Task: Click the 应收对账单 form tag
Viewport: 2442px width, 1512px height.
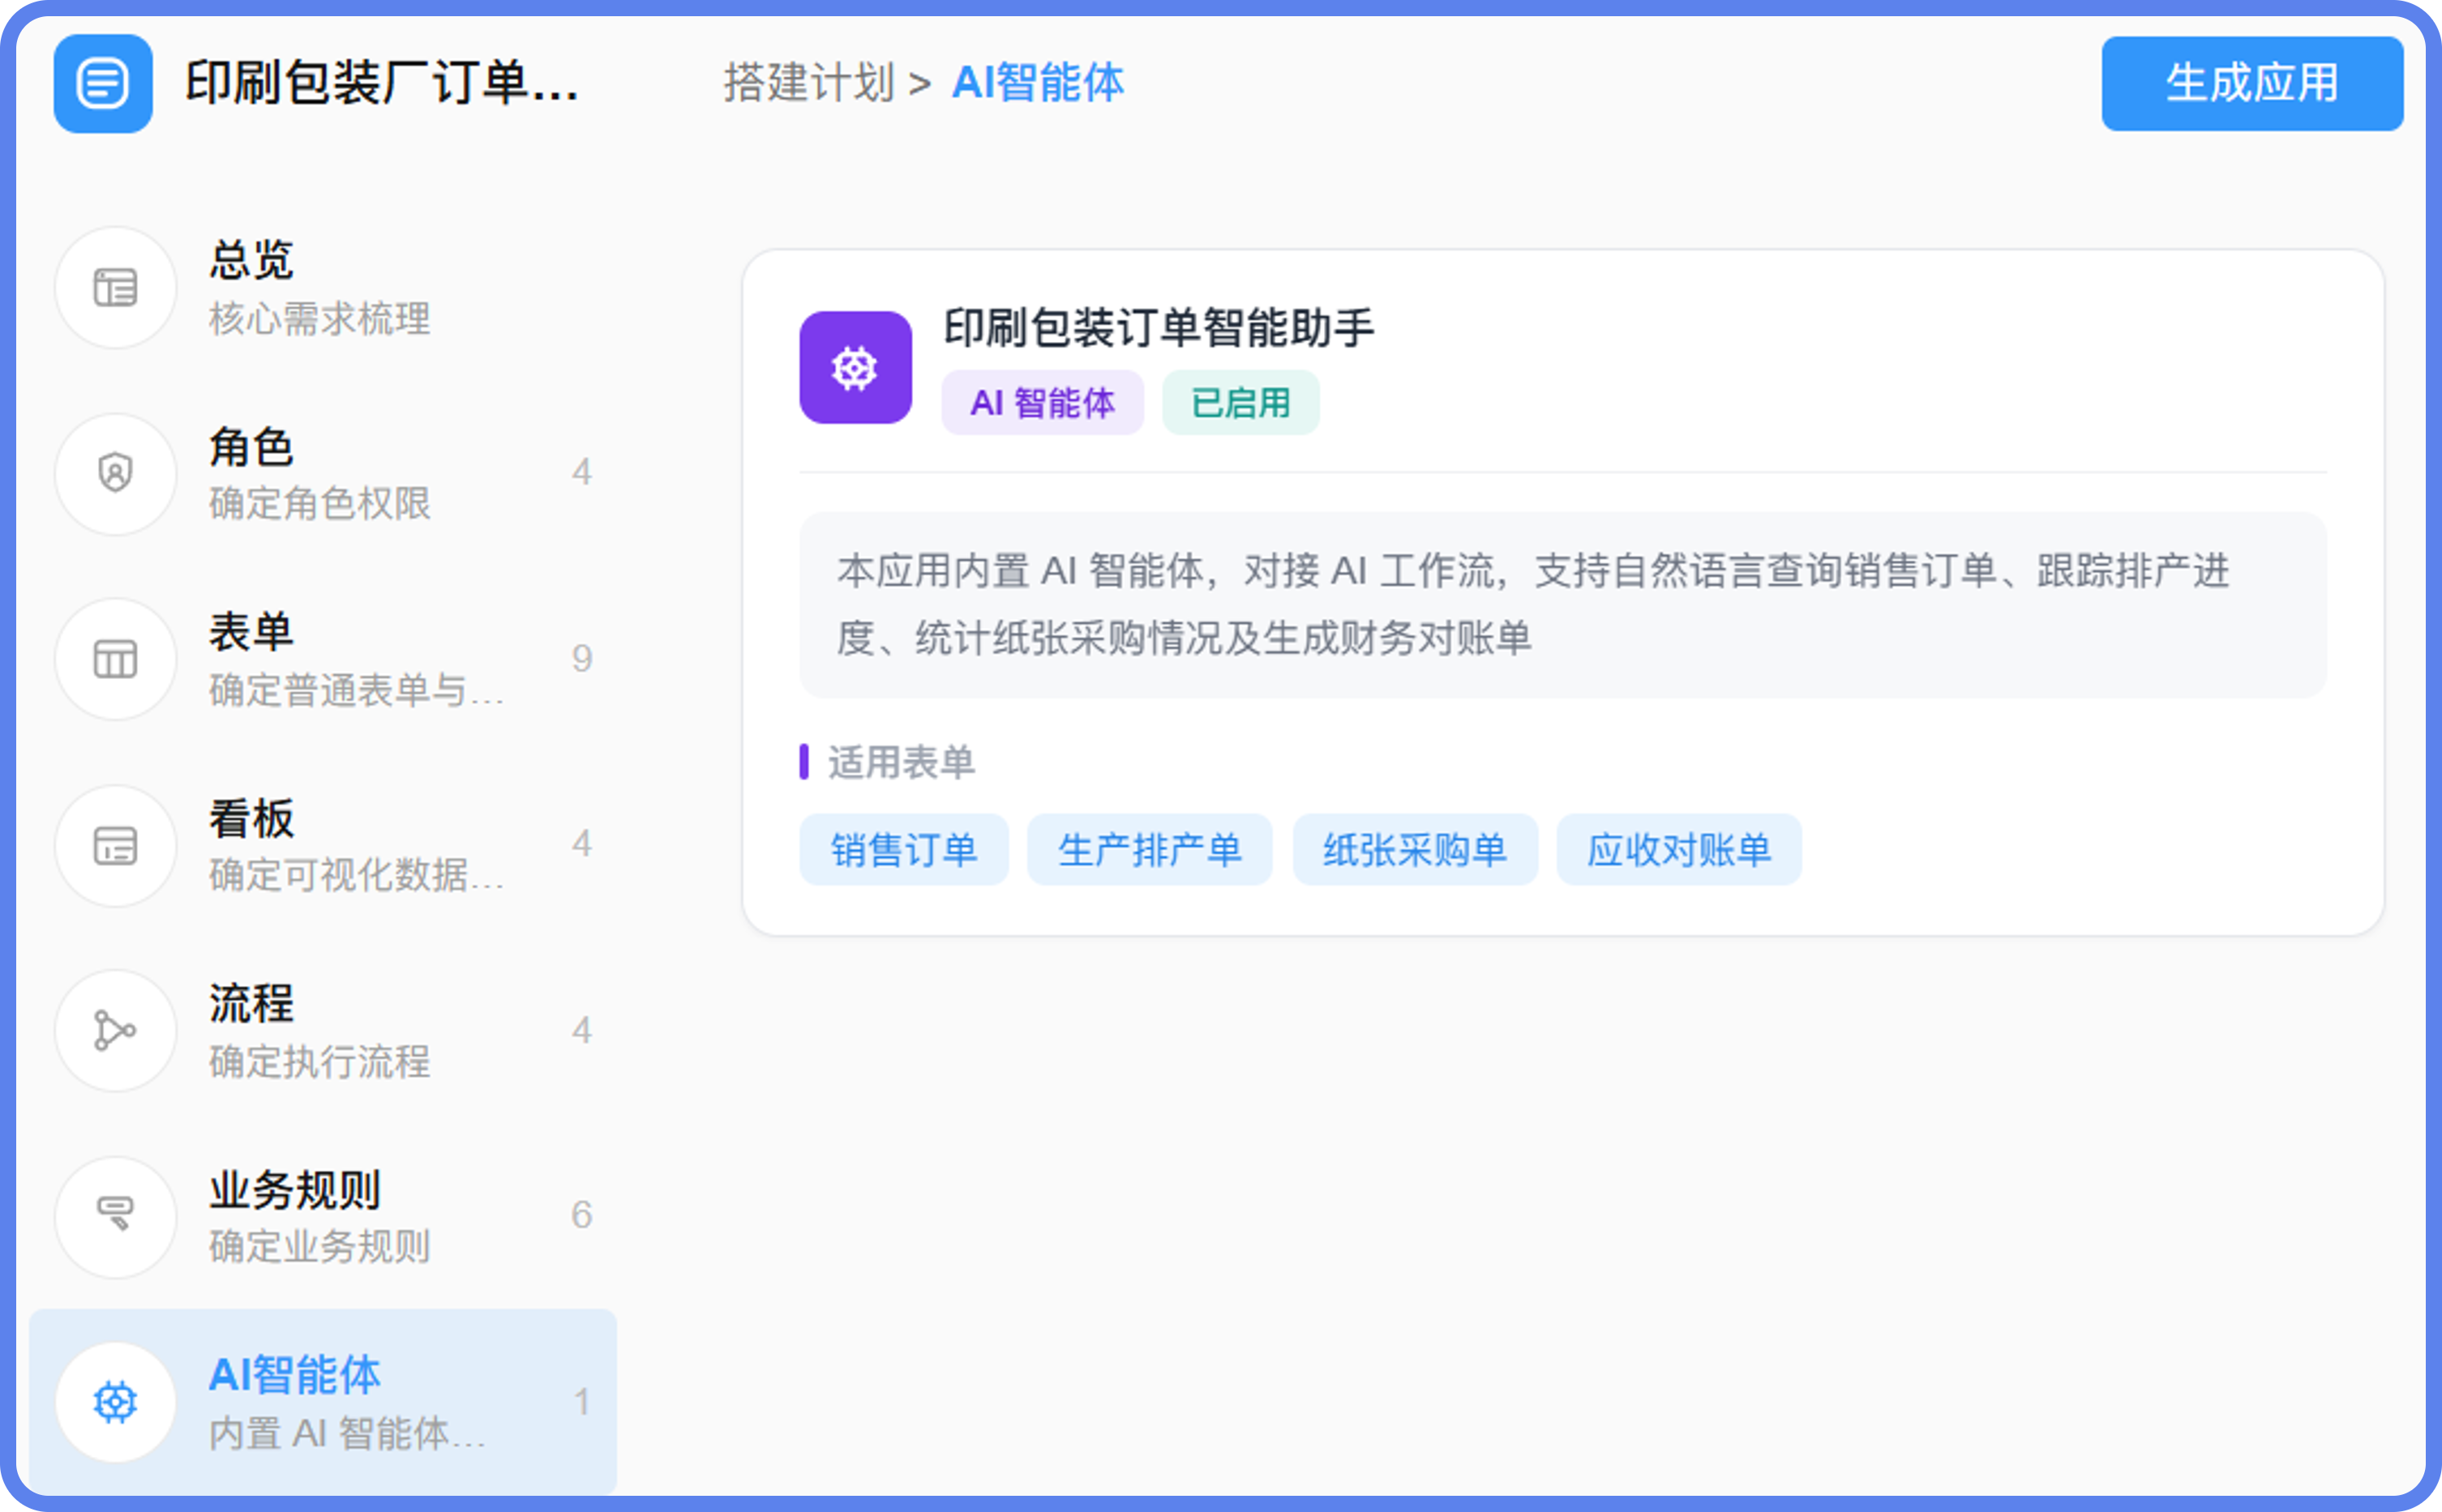Action: tap(1680, 850)
